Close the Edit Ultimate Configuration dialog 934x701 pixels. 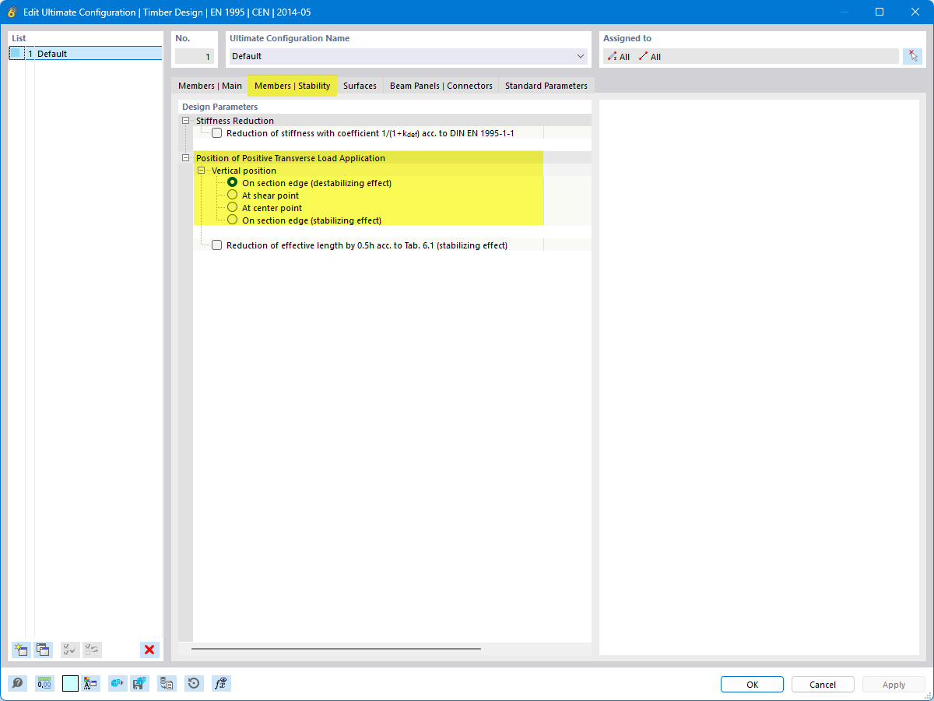tap(915, 12)
